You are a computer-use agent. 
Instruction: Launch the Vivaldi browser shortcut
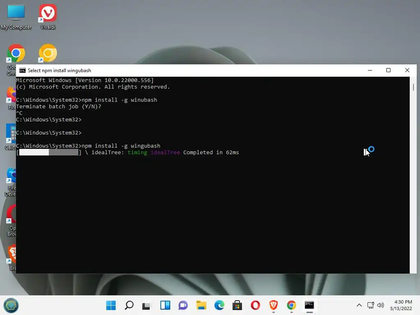click(48, 16)
